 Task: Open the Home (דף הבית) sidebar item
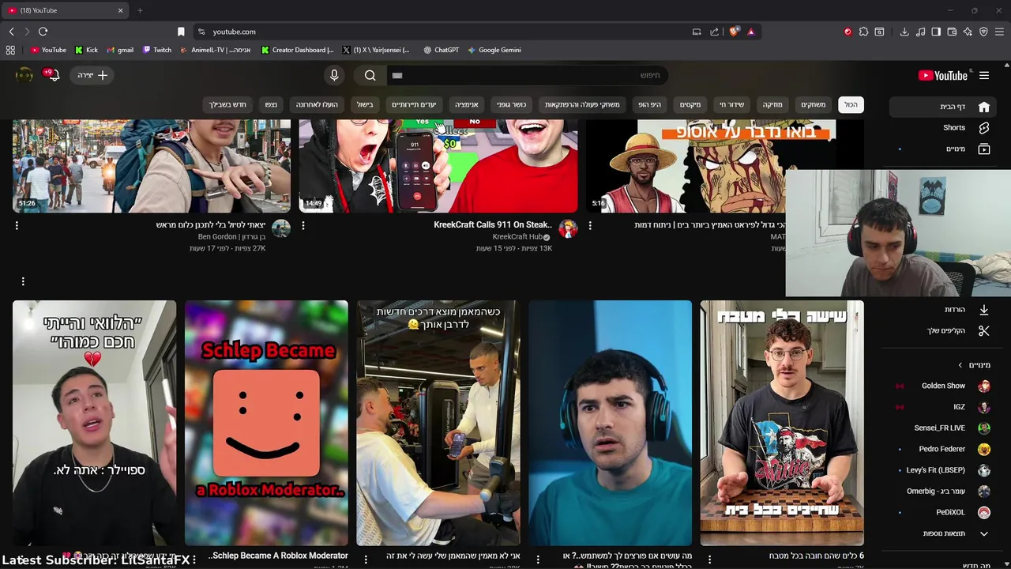[942, 107]
